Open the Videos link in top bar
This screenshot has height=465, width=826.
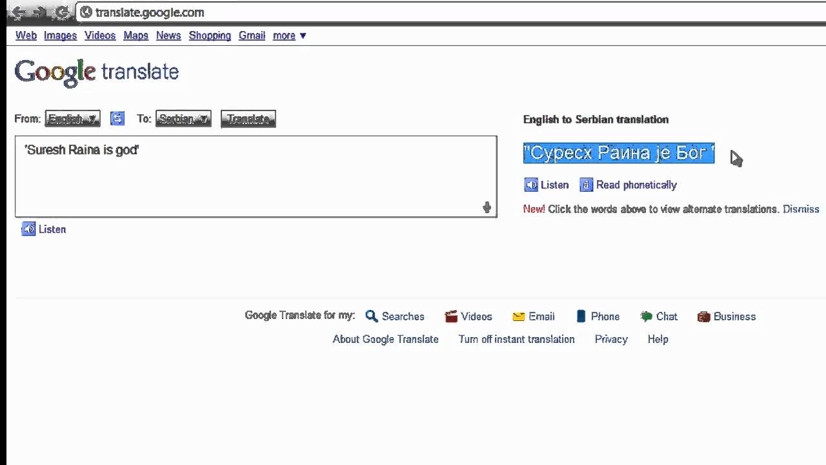coord(100,36)
